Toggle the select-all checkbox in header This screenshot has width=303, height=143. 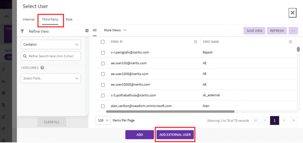[x=103, y=42]
